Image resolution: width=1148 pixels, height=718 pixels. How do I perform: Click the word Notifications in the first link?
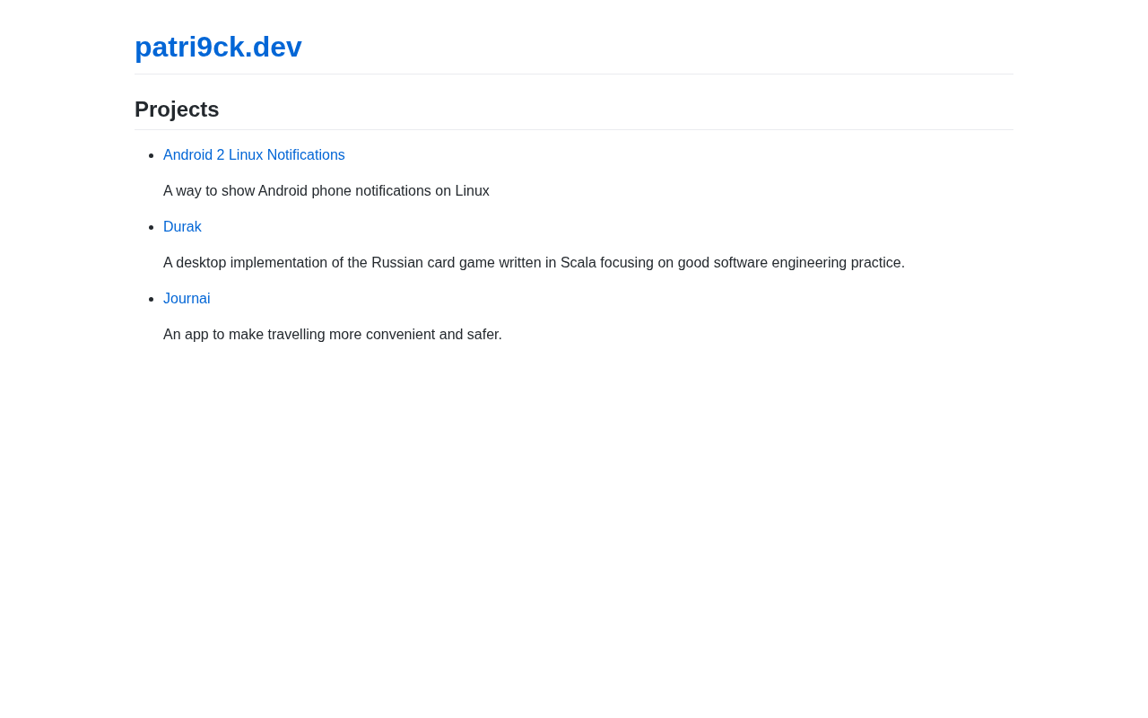click(306, 155)
